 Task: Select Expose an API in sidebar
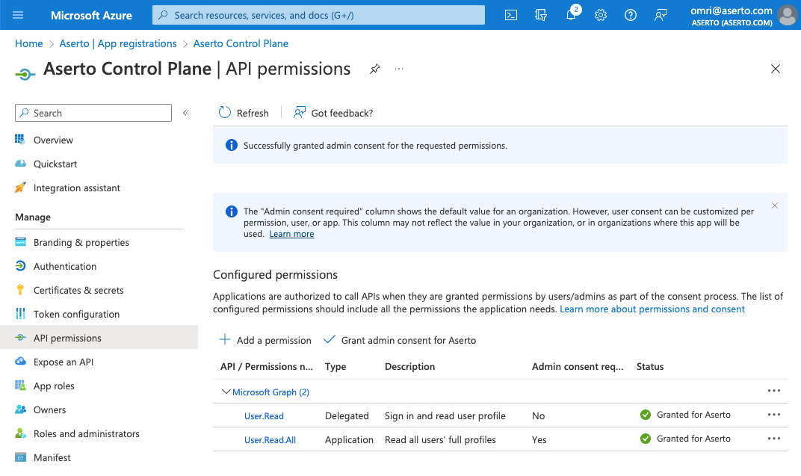[x=64, y=362]
